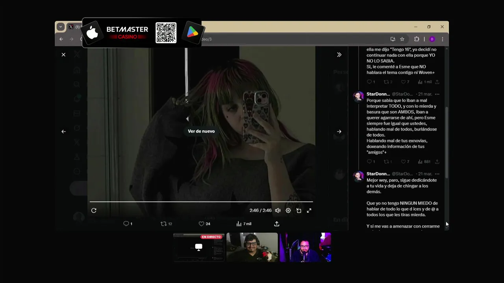
Task: Select the 'EN DIRECTO' screen share thumbnail
Action: [199, 247]
